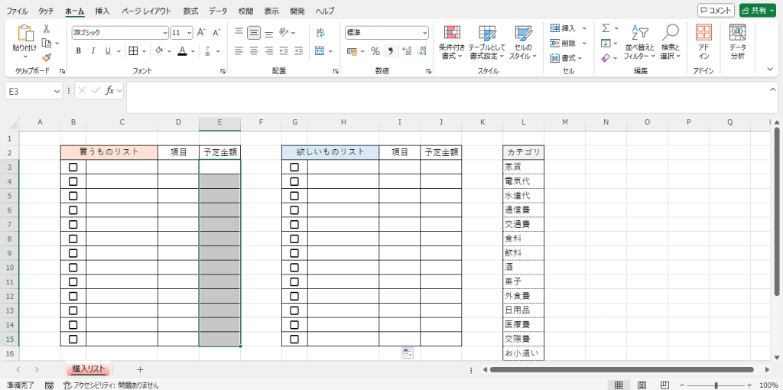Open the Name Box dropdown arrow
This screenshot has height=390, width=783.
pyautogui.click(x=57, y=90)
